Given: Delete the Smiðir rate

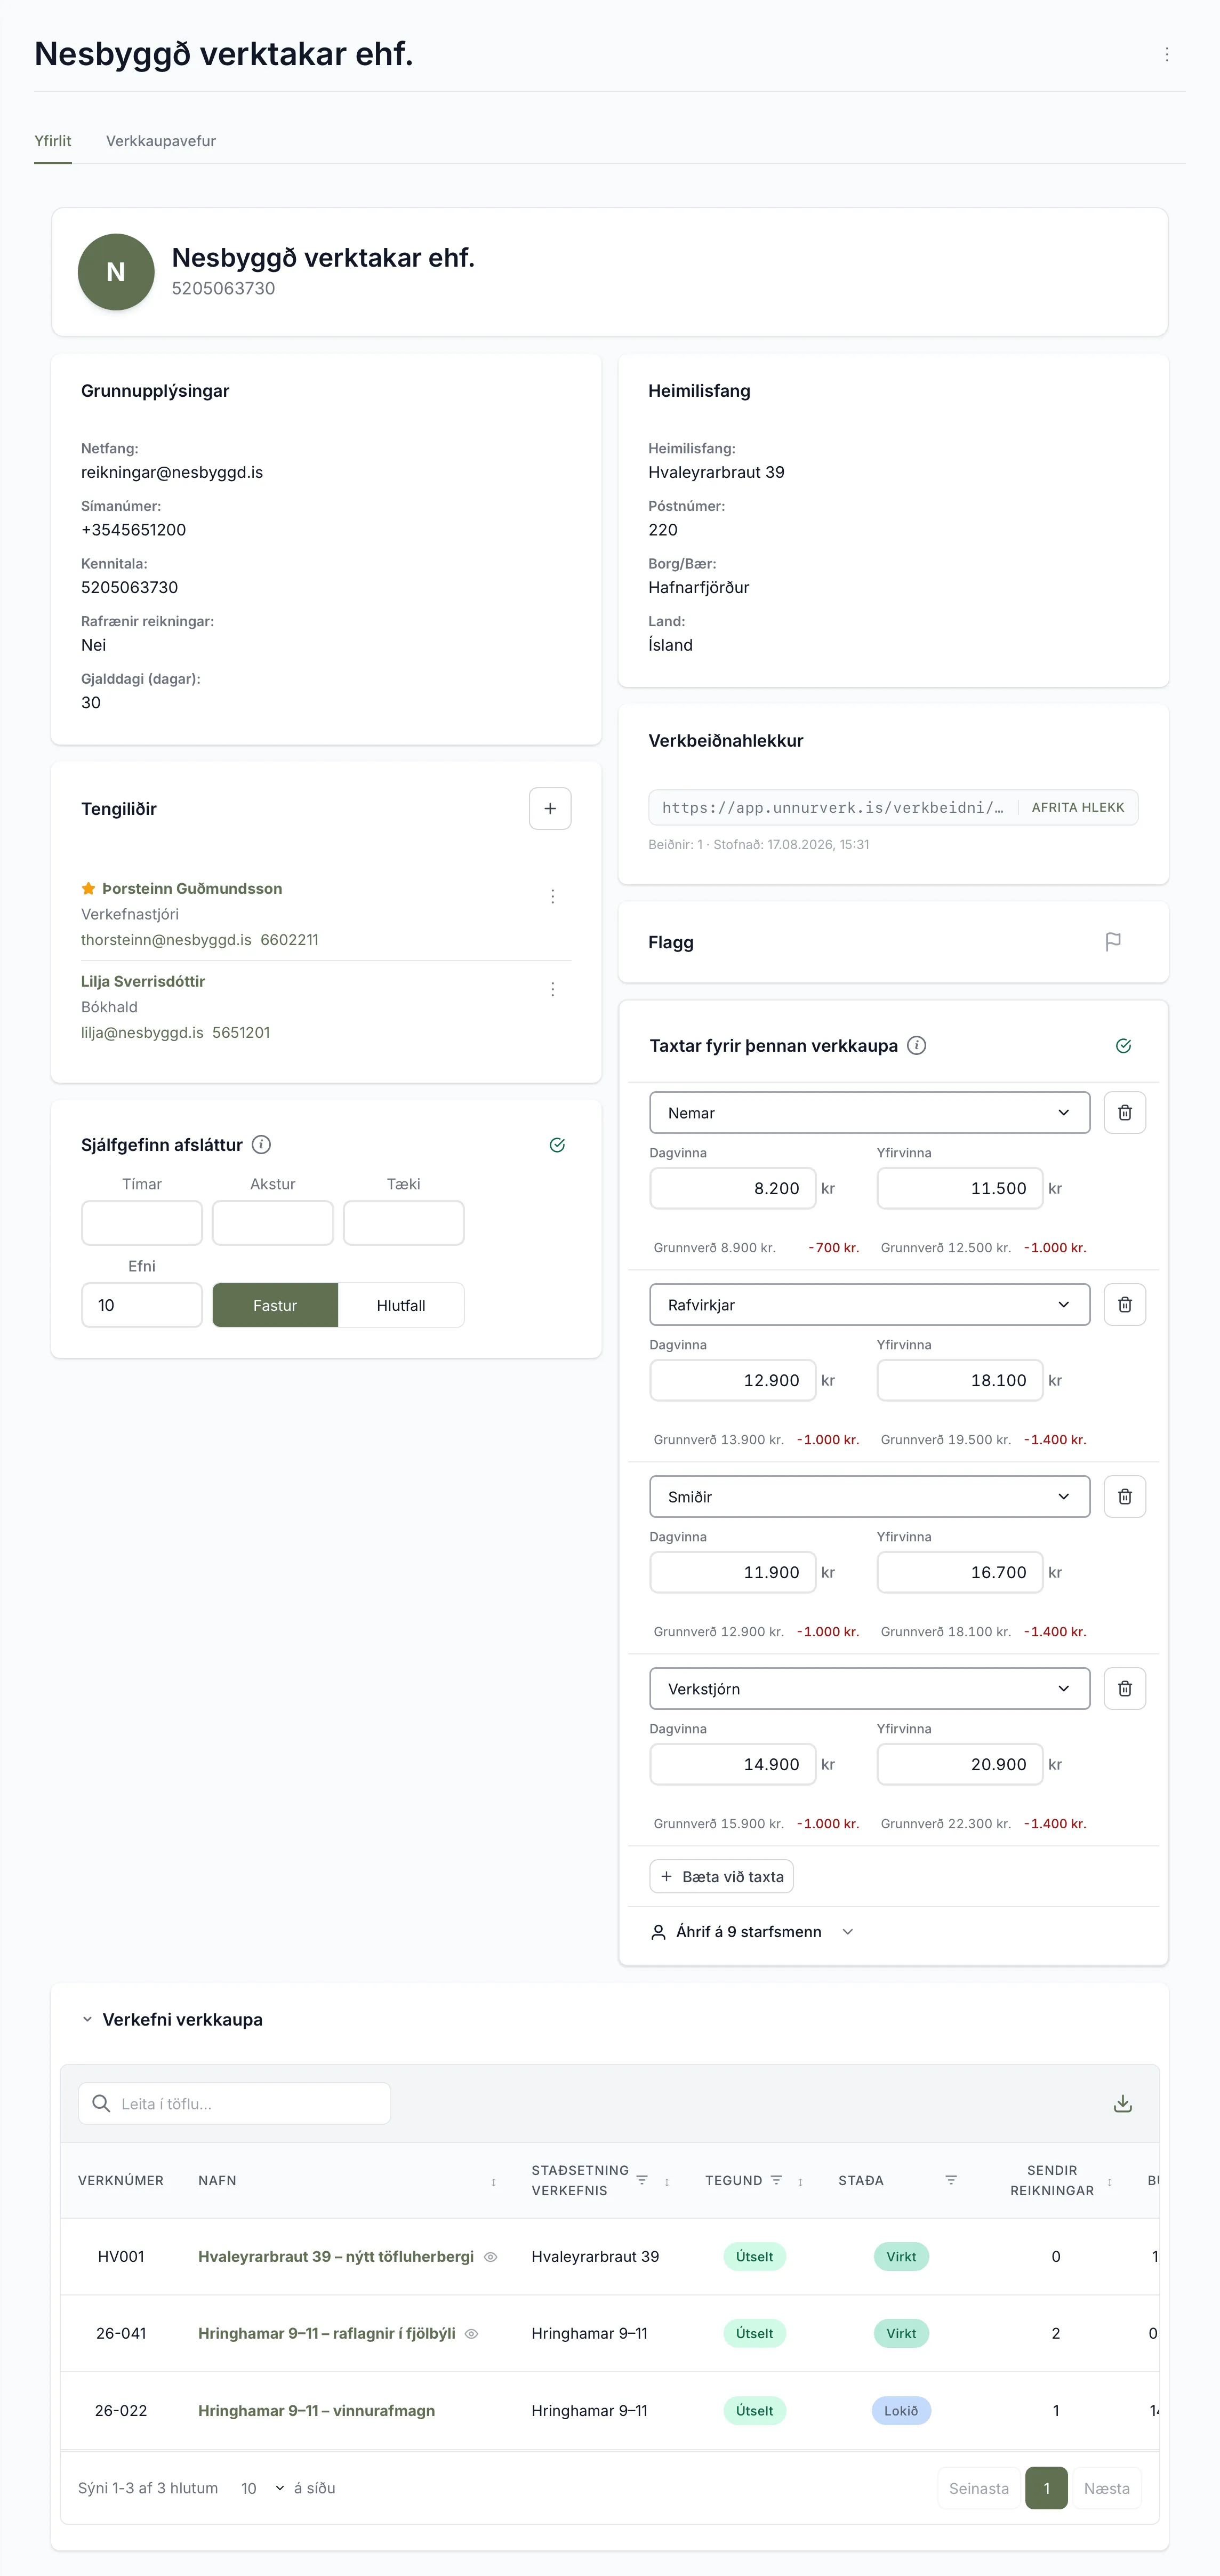Looking at the screenshot, I should (x=1124, y=1496).
